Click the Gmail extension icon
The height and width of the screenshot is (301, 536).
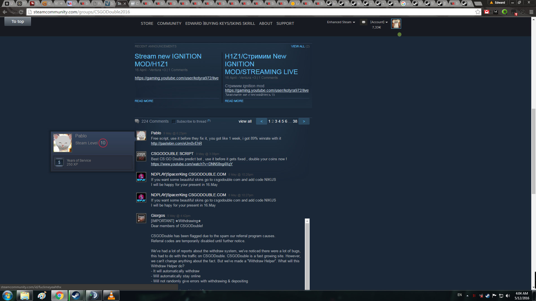tap(487, 12)
